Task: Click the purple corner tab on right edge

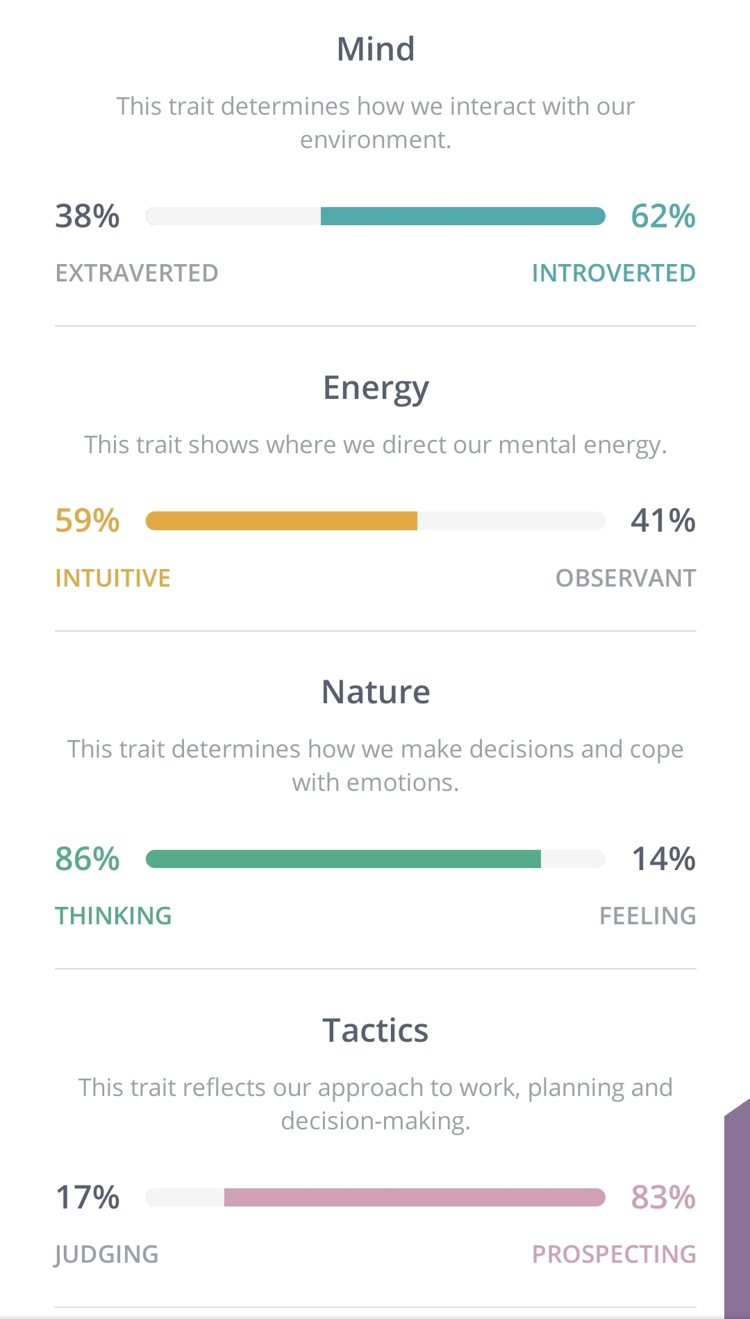Action: [x=737, y=1209]
